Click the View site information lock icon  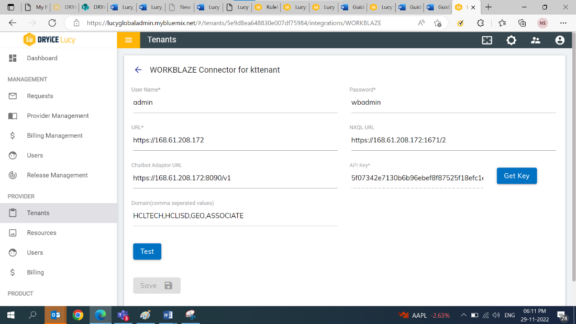(x=76, y=23)
